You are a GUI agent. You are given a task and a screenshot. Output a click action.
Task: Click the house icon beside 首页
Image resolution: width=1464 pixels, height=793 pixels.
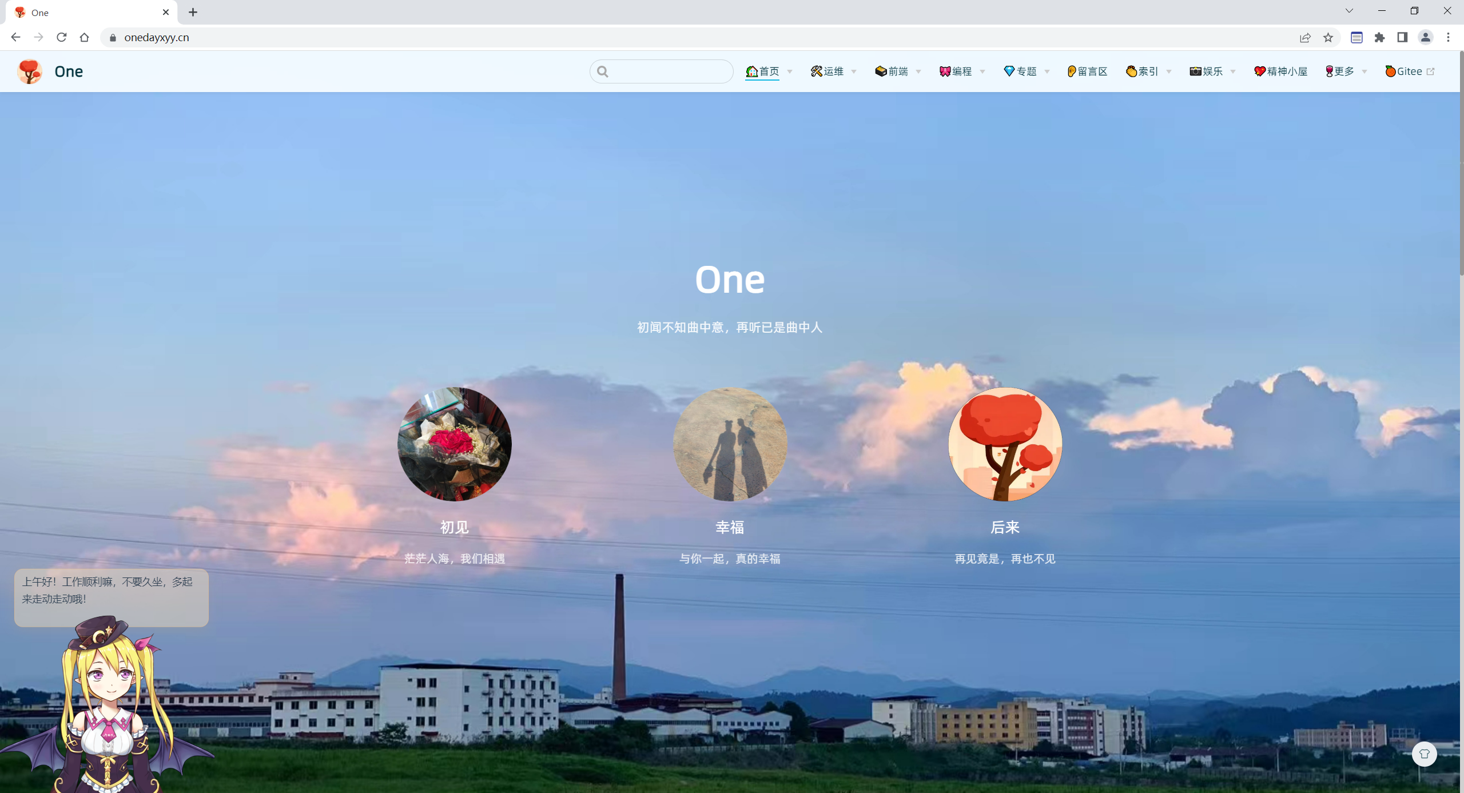pos(751,71)
